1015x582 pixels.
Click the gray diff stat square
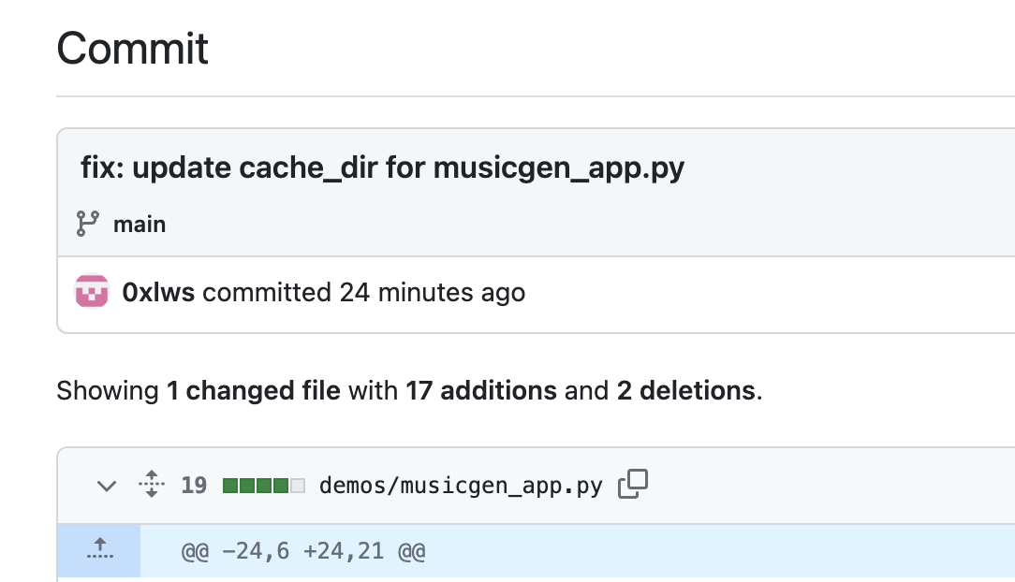click(x=297, y=485)
